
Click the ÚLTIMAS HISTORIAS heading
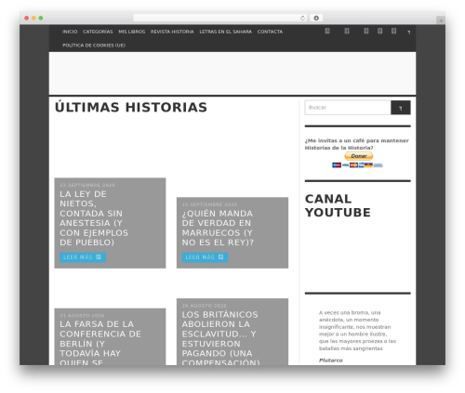pos(131,108)
